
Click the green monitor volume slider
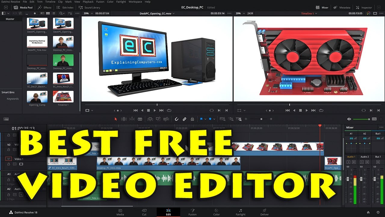coord(362,119)
